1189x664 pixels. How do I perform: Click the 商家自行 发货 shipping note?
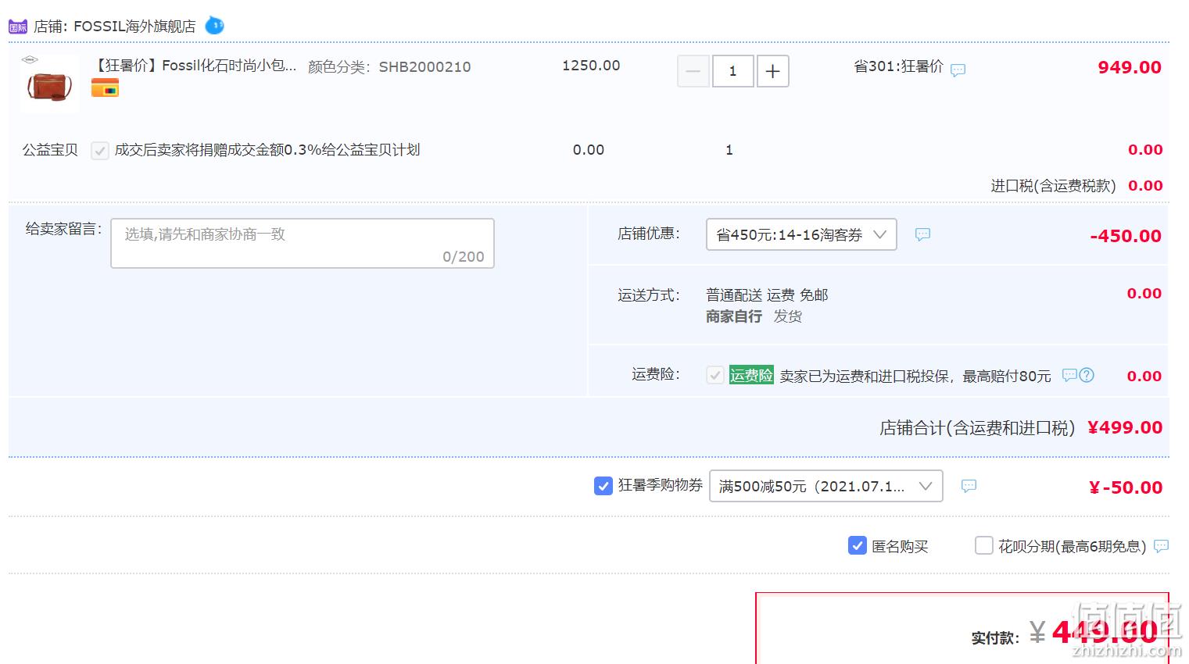tap(754, 316)
